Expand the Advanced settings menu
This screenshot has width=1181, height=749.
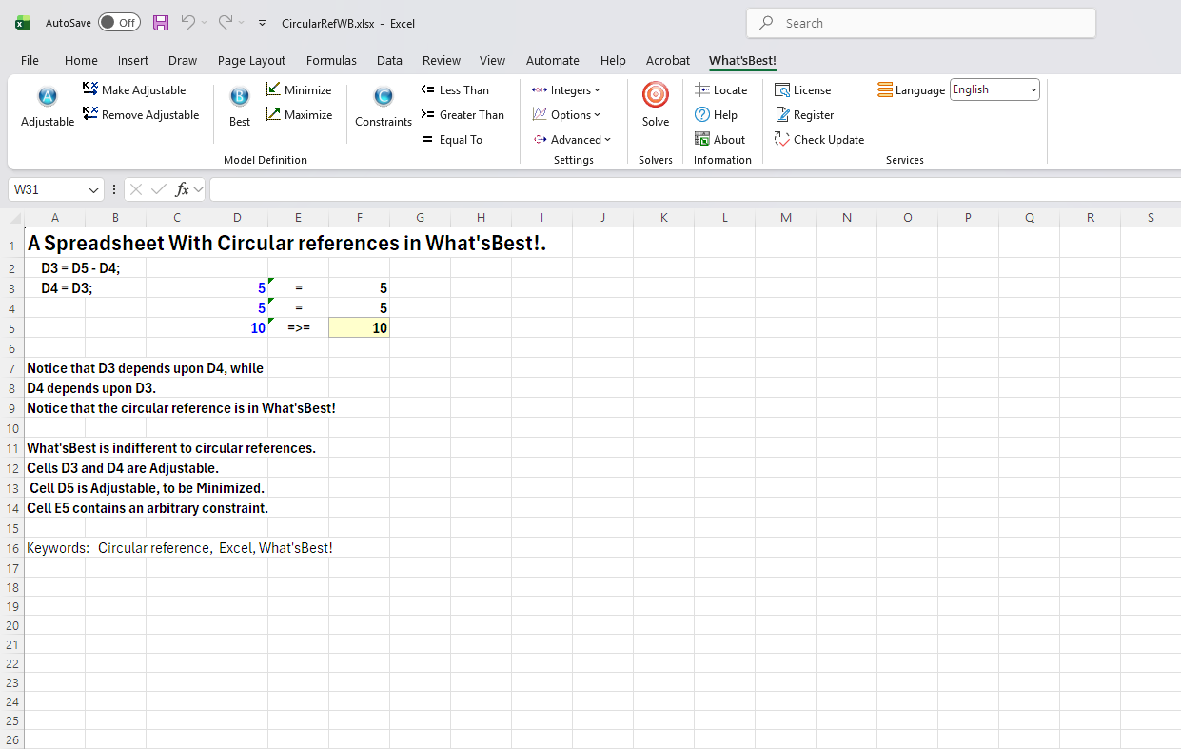[572, 139]
